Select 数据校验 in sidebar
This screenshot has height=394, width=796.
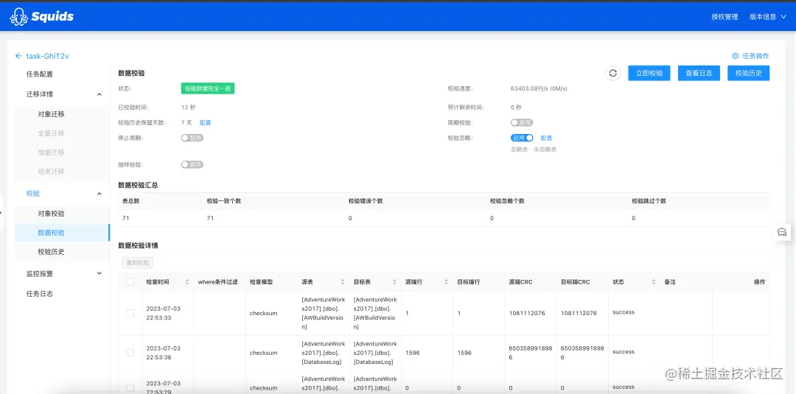tap(52, 233)
